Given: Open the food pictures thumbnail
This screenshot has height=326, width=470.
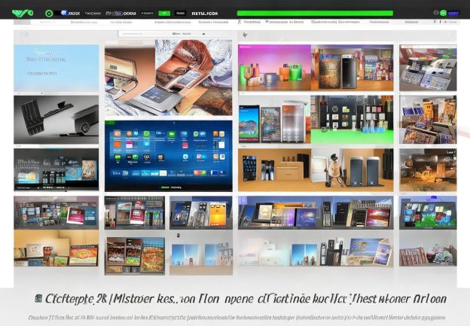Looking at the screenshot, I should pyautogui.click(x=135, y=256).
